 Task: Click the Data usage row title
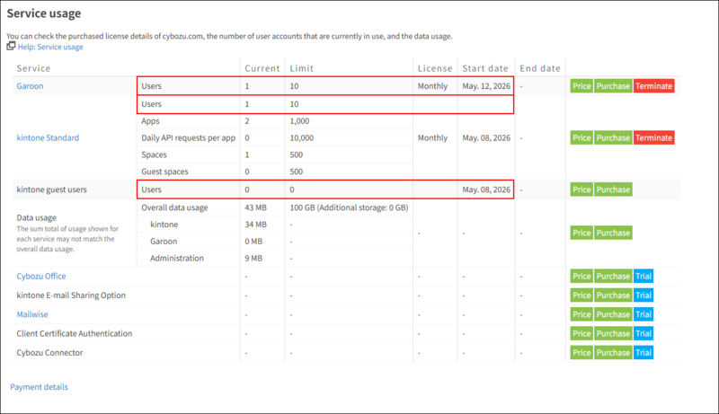pos(37,217)
